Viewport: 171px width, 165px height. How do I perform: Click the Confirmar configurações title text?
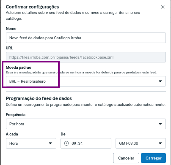[32, 7]
